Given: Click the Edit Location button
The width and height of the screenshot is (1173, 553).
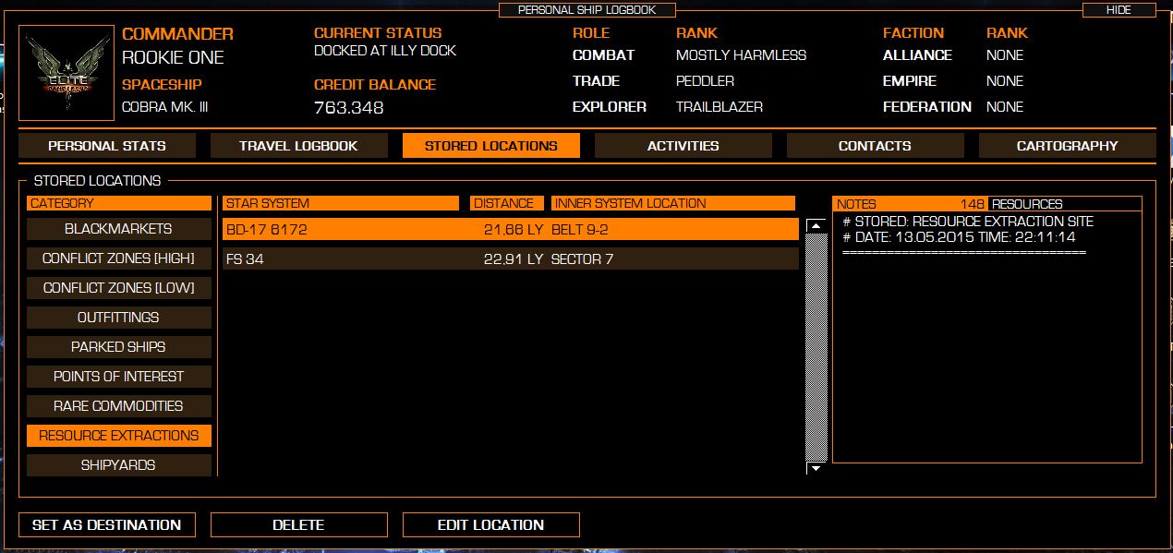Looking at the screenshot, I should click(491, 524).
